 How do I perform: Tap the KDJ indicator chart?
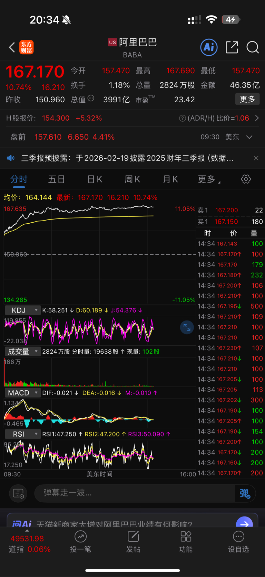(x=99, y=331)
